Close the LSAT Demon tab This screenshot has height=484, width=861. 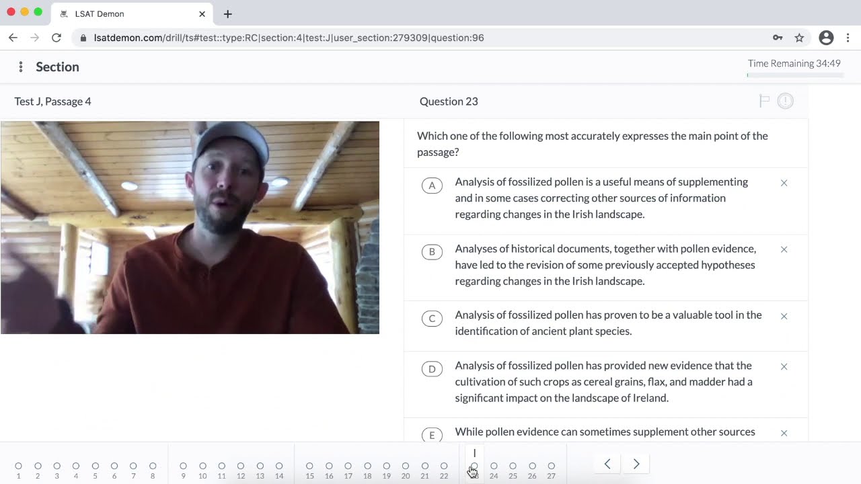(x=202, y=14)
